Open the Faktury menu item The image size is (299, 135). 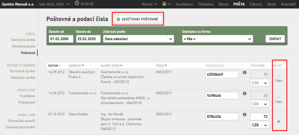coord(256,4)
